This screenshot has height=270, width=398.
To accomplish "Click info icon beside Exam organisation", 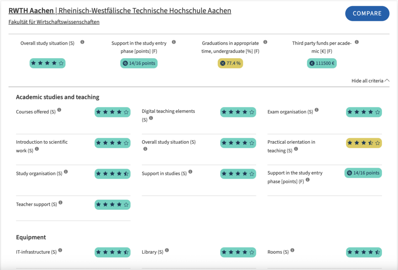I will pyautogui.click(x=317, y=110).
